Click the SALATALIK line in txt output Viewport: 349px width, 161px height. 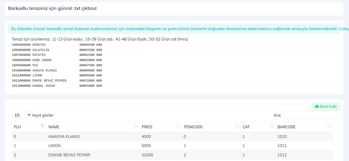[57, 50]
